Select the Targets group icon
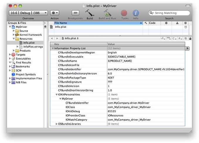This screenshot has height=143, width=199. (13, 55)
